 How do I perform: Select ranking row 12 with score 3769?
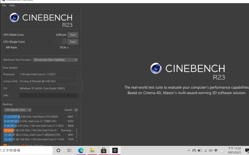coord(39,139)
